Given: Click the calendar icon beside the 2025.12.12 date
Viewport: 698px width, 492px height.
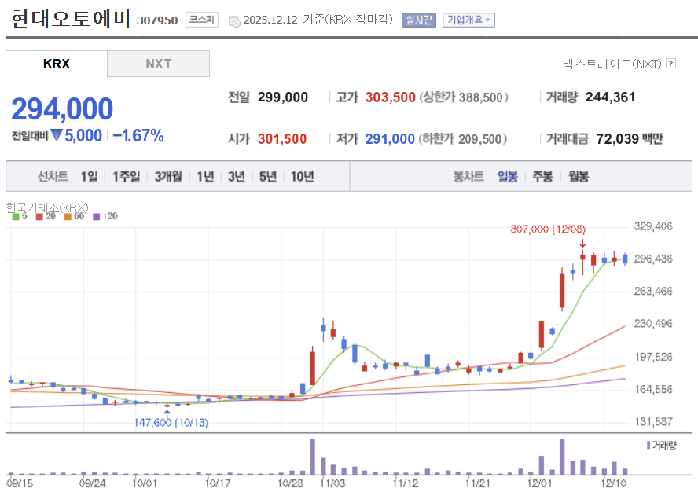Looking at the screenshot, I should [235, 20].
